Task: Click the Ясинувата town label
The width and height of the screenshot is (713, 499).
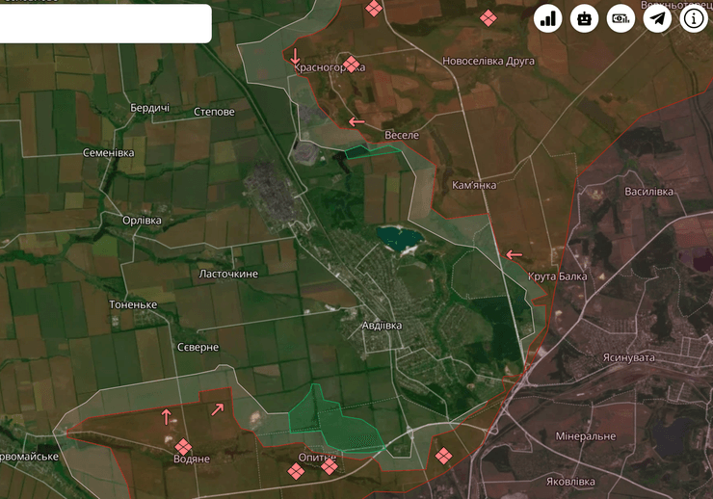Action: [x=628, y=357]
